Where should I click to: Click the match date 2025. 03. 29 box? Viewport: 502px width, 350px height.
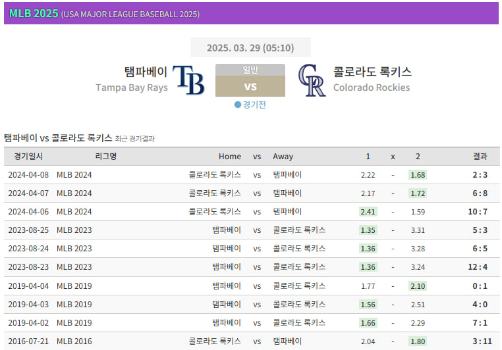(250, 47)
